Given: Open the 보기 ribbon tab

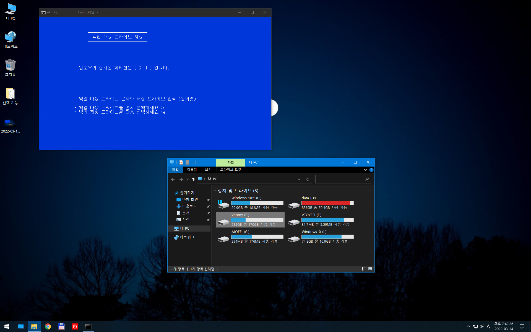Looking at the screenshot, I should pyautogui.click(x=208, y=170).
